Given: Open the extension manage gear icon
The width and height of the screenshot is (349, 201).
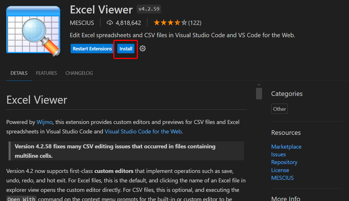Looking at the screenshot, I should 142,49.
